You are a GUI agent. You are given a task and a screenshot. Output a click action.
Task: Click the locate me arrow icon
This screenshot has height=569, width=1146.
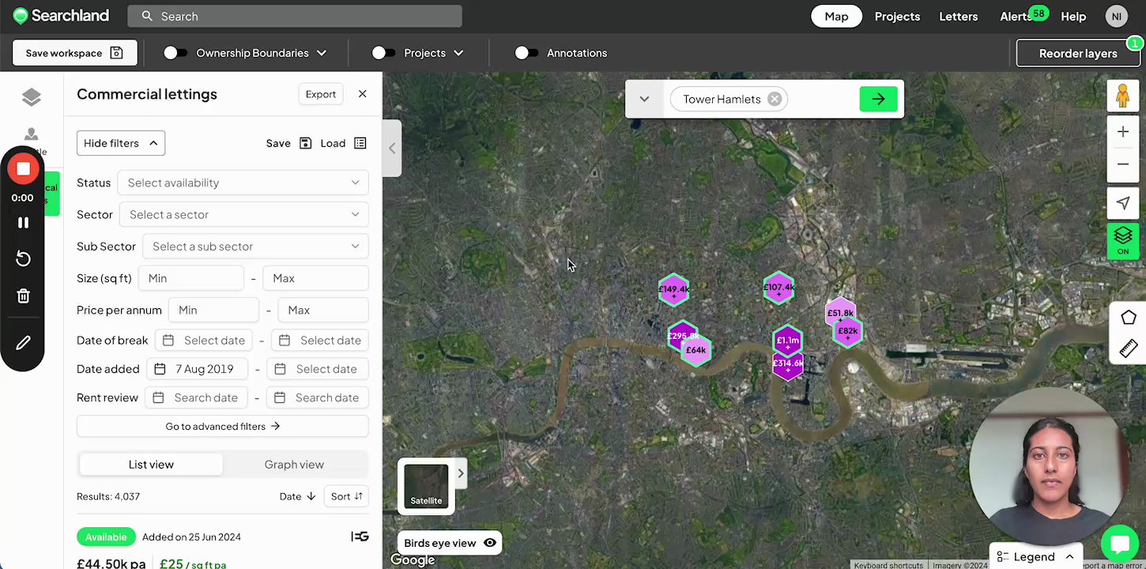coord(1122,203)
